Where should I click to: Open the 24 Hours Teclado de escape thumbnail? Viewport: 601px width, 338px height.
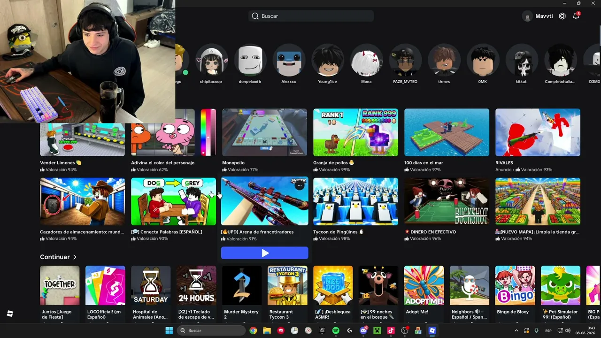(196, 285)
